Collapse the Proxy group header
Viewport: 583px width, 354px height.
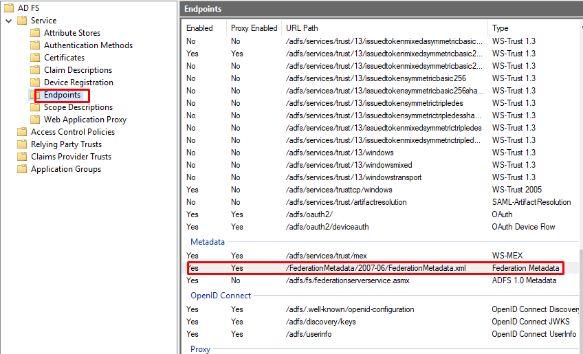click(x=201, y=349)
